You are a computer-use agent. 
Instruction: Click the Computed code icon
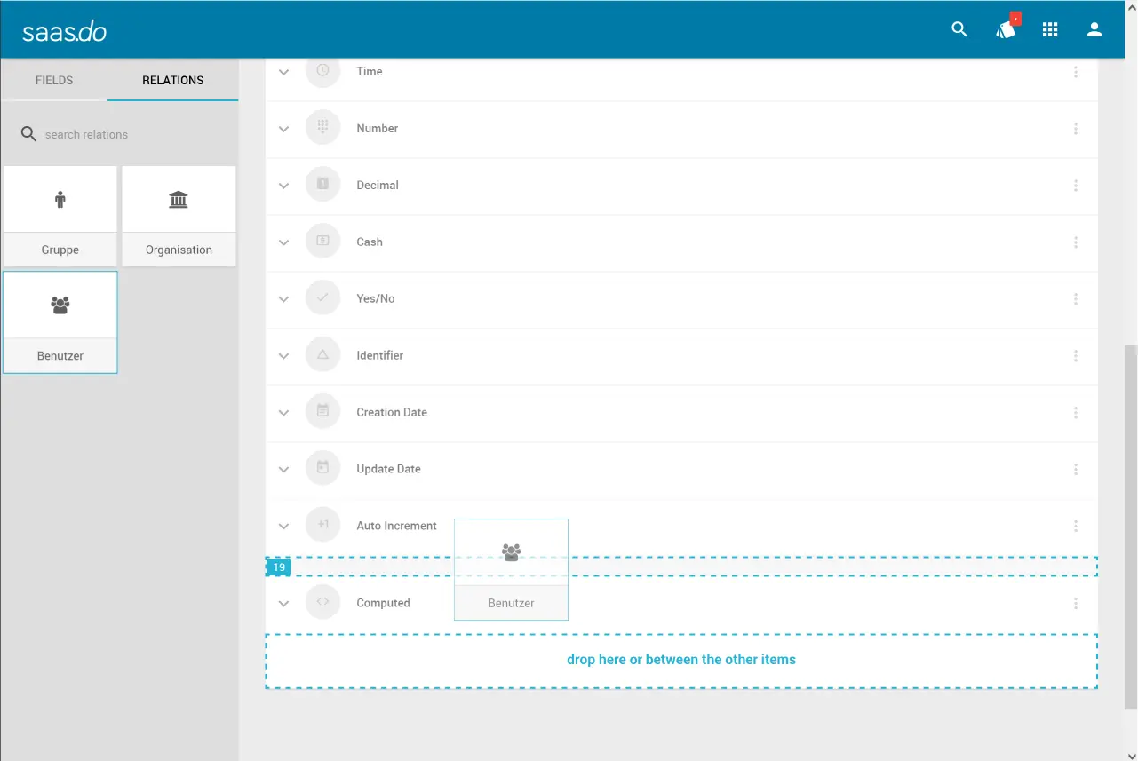(322, 602)
